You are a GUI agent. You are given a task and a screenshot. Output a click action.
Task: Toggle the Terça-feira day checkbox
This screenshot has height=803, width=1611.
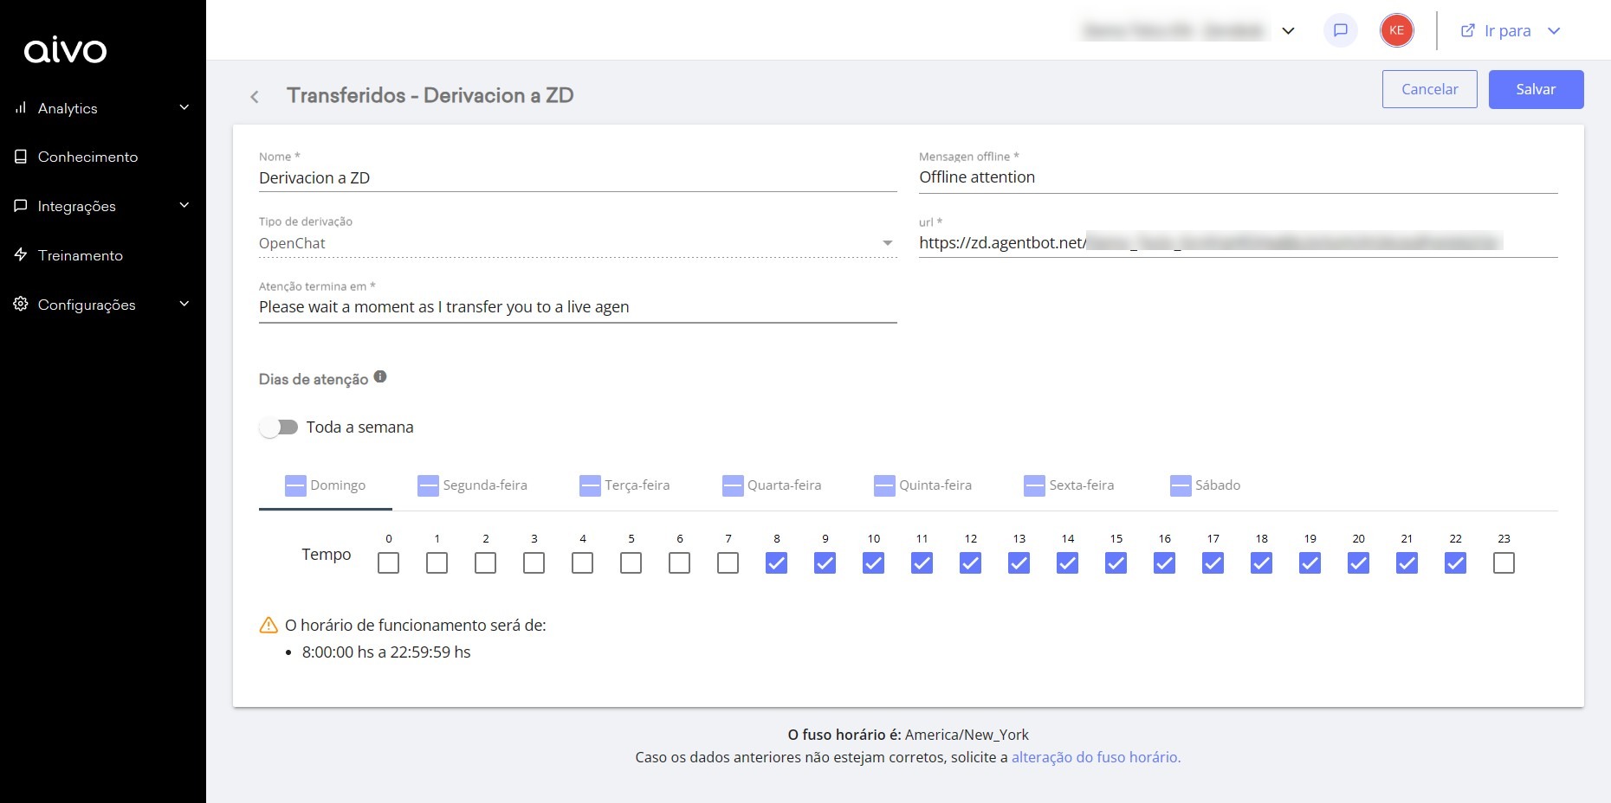point(590,485)
